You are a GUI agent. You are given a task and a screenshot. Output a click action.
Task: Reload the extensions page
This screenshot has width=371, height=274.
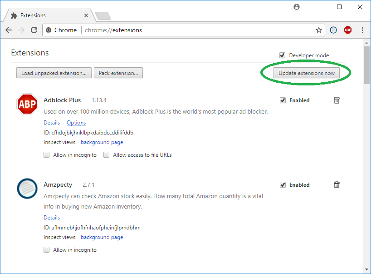(x=34, y=30)
